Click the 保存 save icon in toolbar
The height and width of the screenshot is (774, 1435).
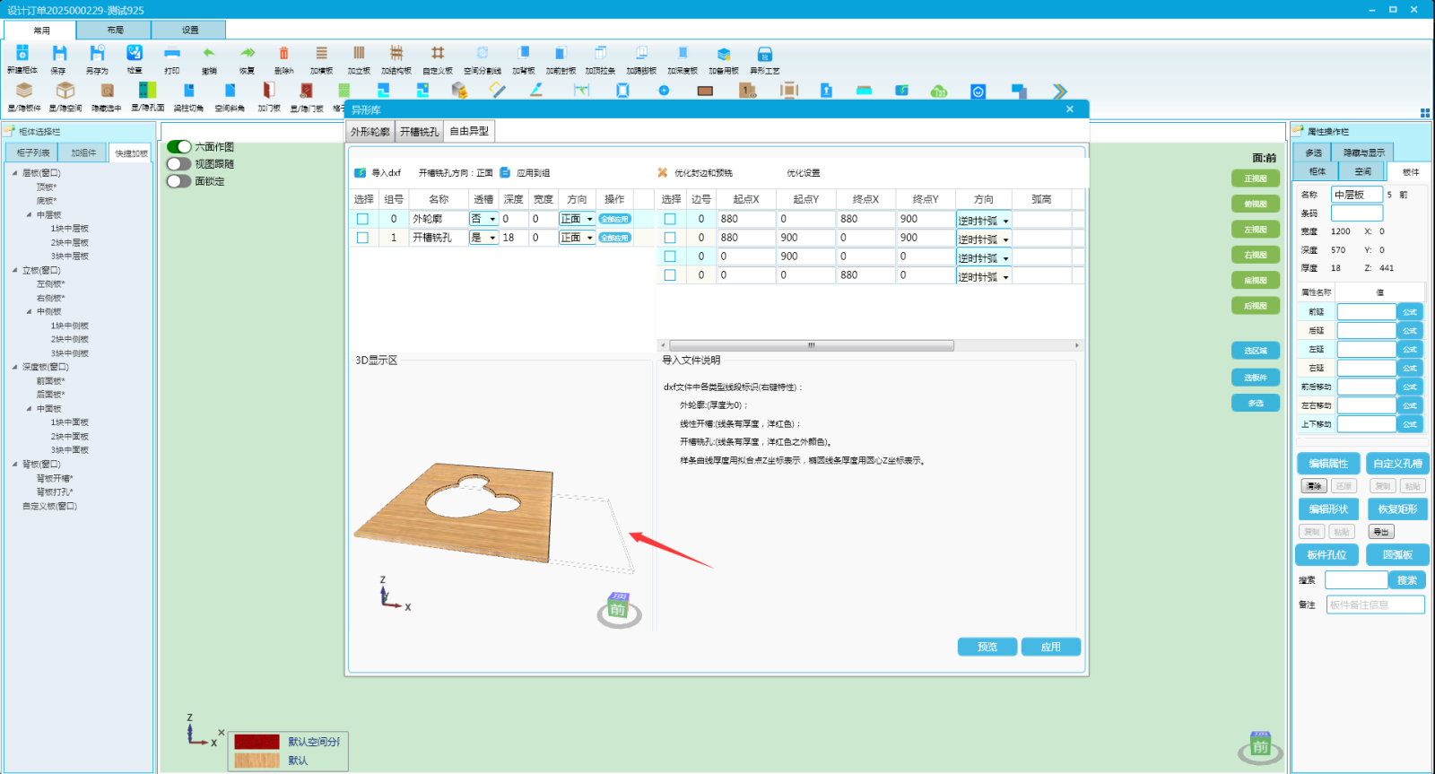click(x=59, y=54)
